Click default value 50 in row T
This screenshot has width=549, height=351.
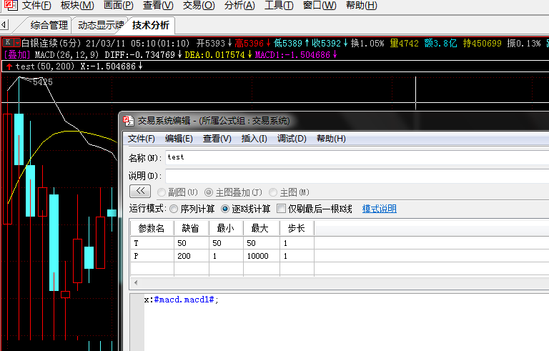click(x=191, y=243)
